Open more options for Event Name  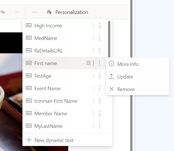coord(100,88)
